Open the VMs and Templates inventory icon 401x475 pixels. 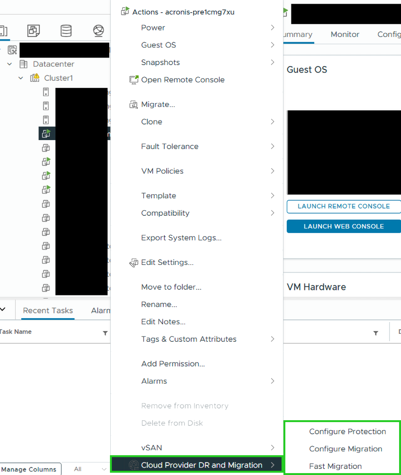tap(34, 30)
